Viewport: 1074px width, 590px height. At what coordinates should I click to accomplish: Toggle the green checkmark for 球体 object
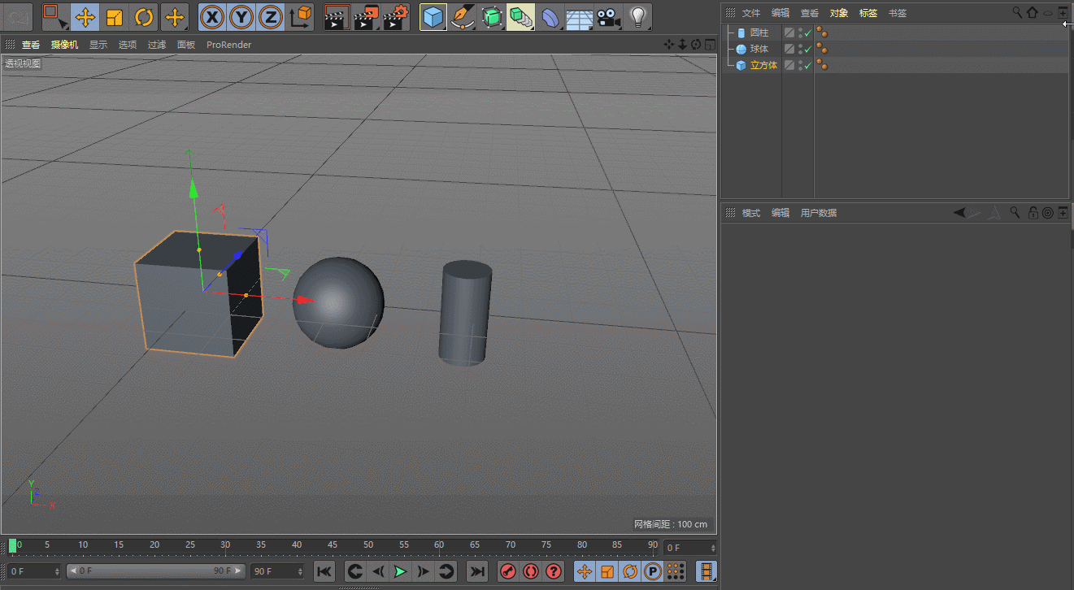[808, 50]
